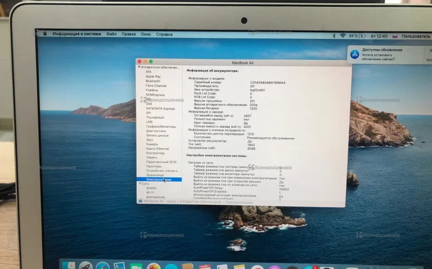Click cycle count value 1210

click(x=251, y=134)
